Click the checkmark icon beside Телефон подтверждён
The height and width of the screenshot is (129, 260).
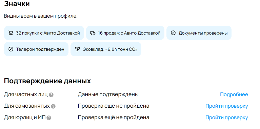coord(11,49)
